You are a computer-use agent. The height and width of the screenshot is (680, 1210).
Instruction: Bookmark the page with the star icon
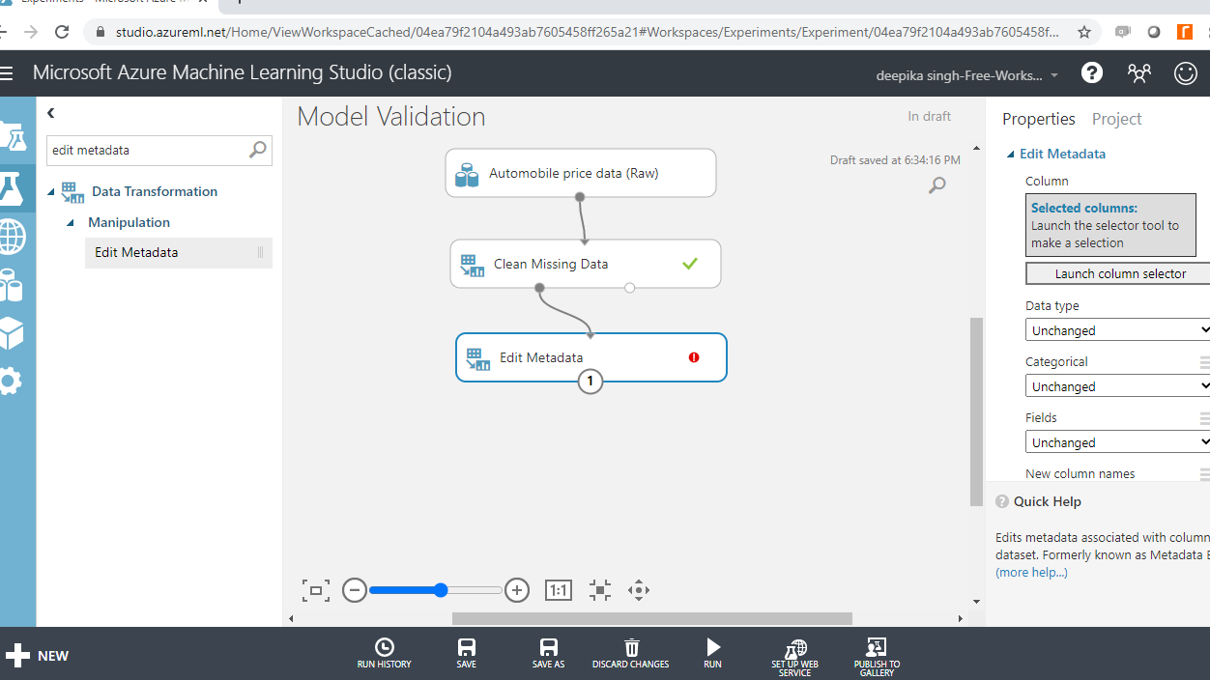pyautogui.click(x=1084, y=32)
